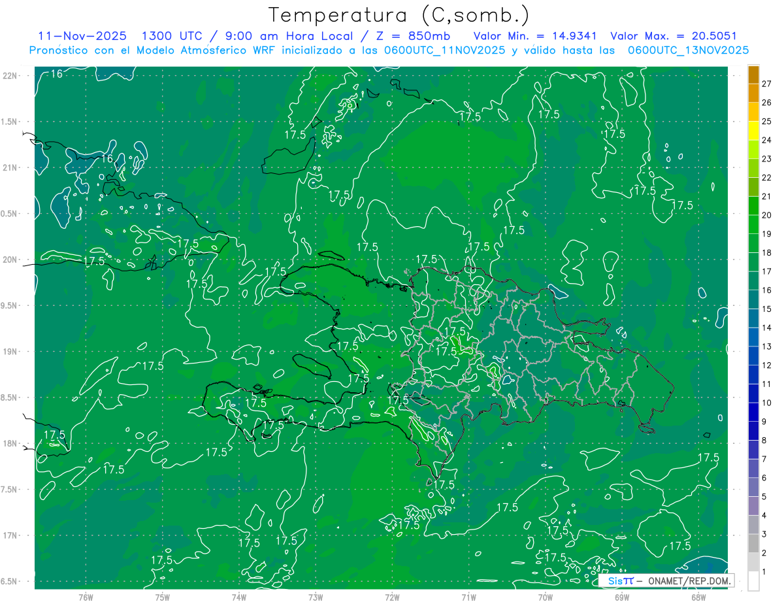This screenshot has width=784, height=606.
Task: Click legend value 21
Action: click(766, 197)
